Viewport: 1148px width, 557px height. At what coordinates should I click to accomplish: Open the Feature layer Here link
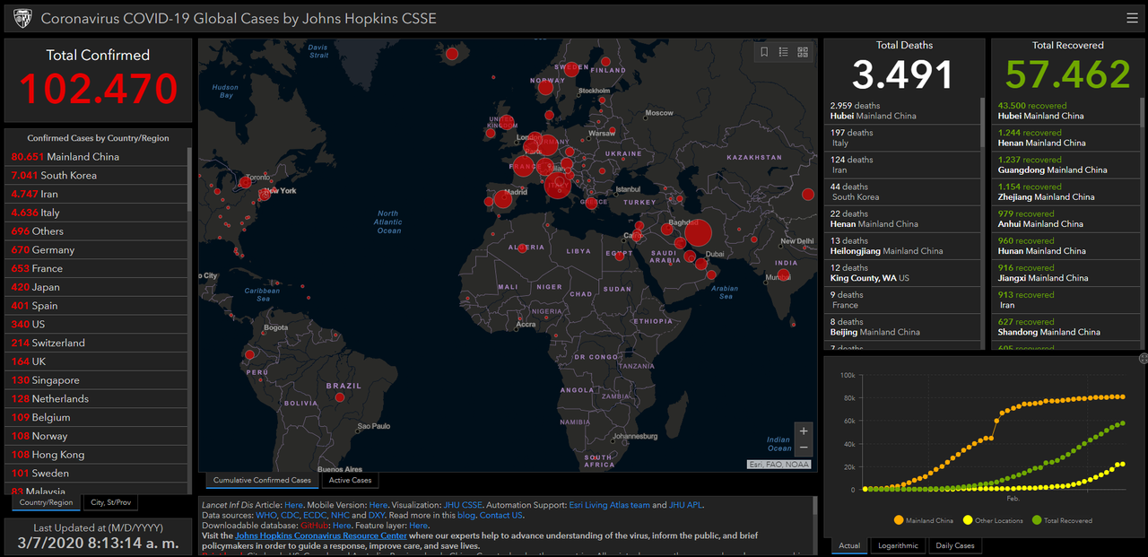click(x=419, y=526)
